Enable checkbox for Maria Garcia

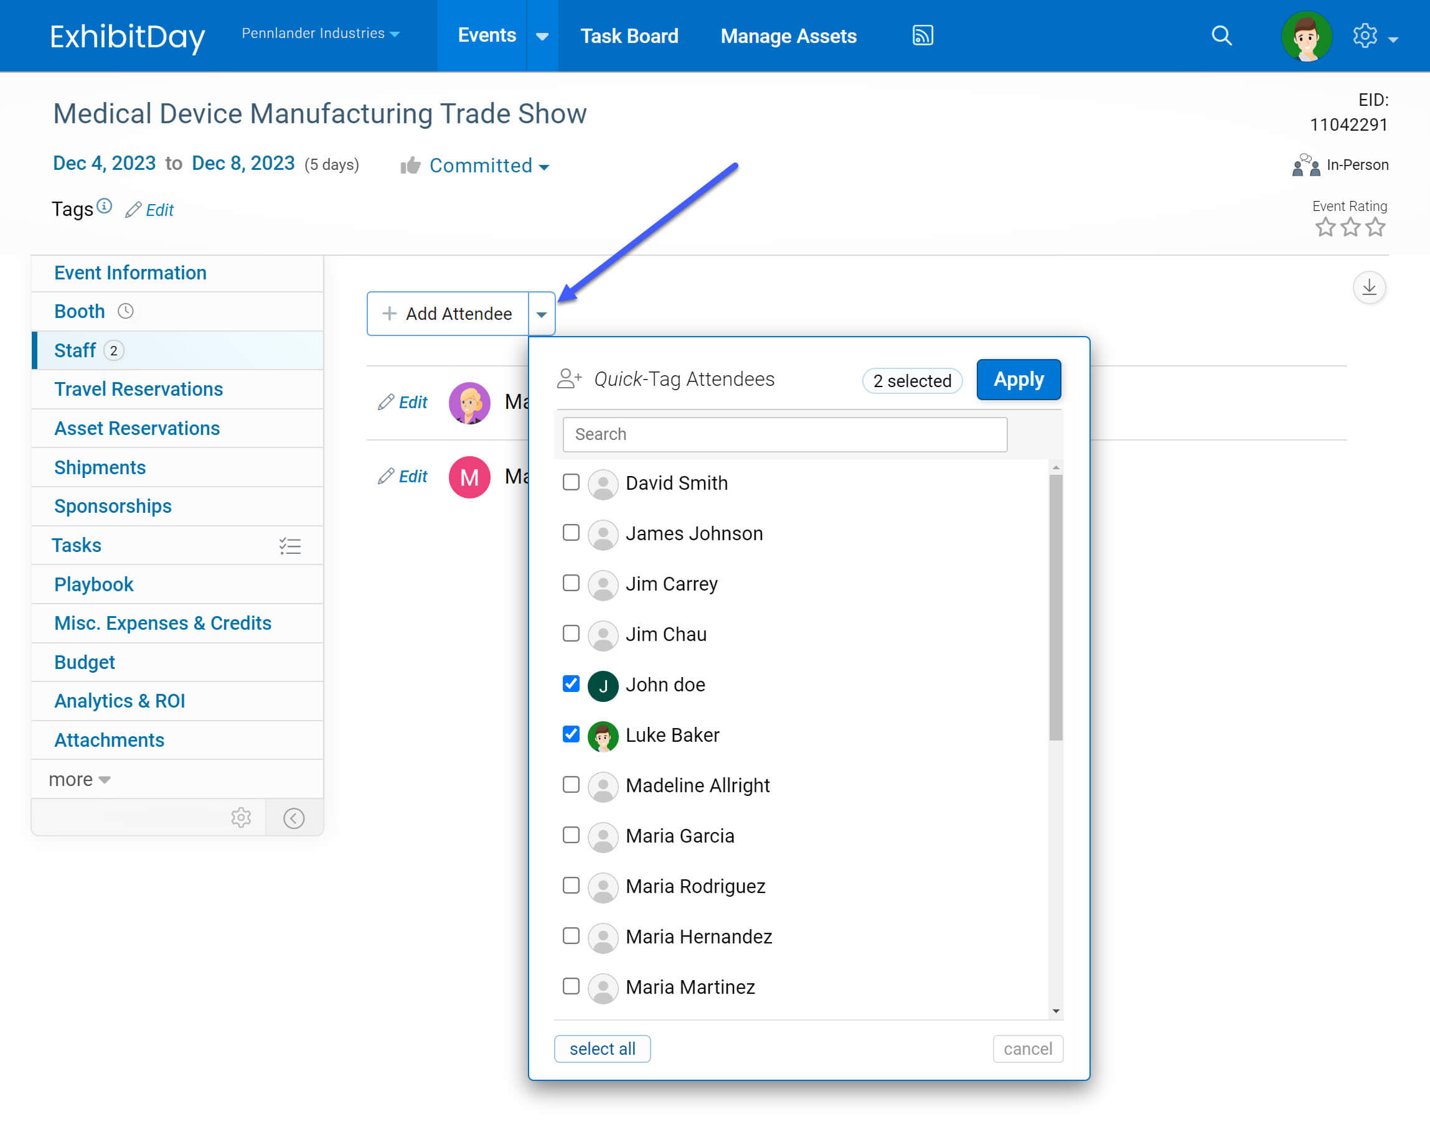point(572,836)
